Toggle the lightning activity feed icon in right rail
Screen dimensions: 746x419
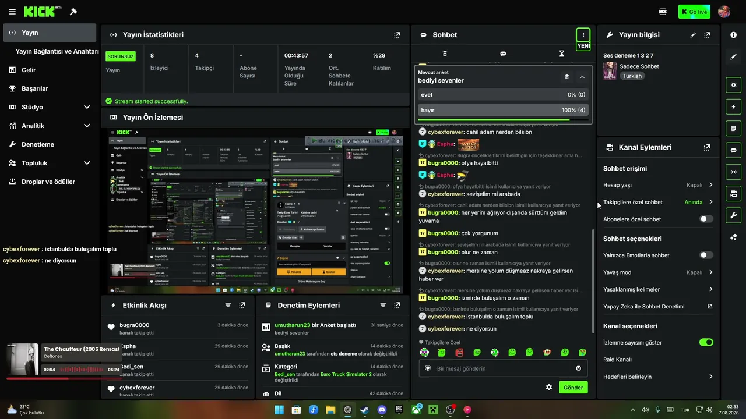point(733,107)
